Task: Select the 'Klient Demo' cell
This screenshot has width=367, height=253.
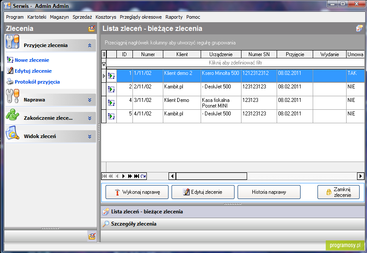Action: tap(182, 103)
